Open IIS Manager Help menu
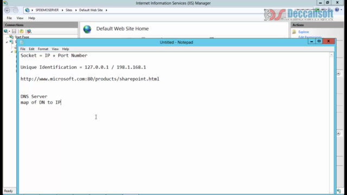Viewport: 347px width, 195px height. click(31, 18)
